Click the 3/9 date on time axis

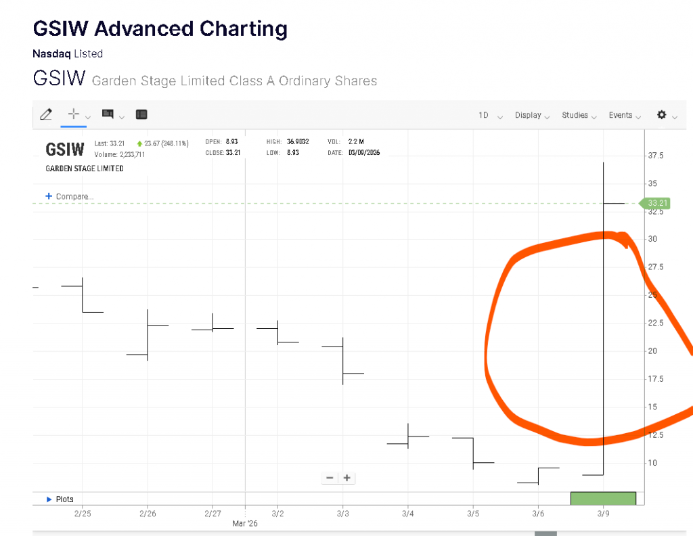tap(602, 514)
